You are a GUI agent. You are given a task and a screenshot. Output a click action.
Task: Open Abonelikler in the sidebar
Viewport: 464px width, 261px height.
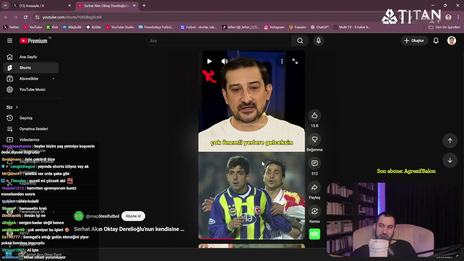[x=31, y=79]
